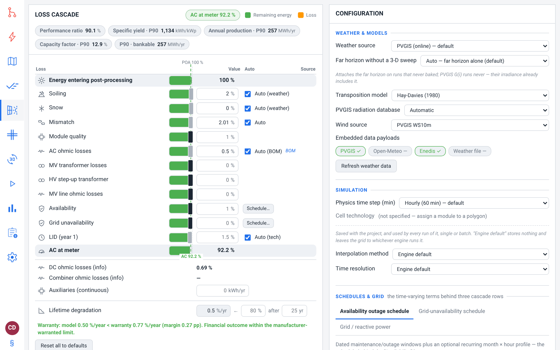This screenshot has width=560, height=350.
Task: Open the branch/version sidebar icon
Action: pyautogui.click(x=12, y=13)
